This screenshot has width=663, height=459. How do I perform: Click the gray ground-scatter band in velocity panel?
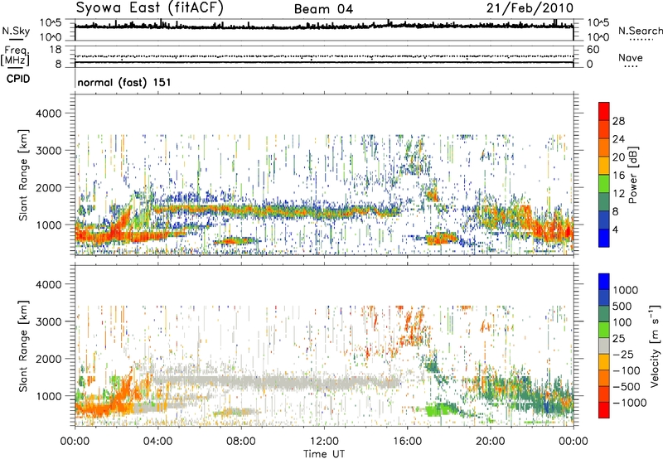(x=275, y=382)
